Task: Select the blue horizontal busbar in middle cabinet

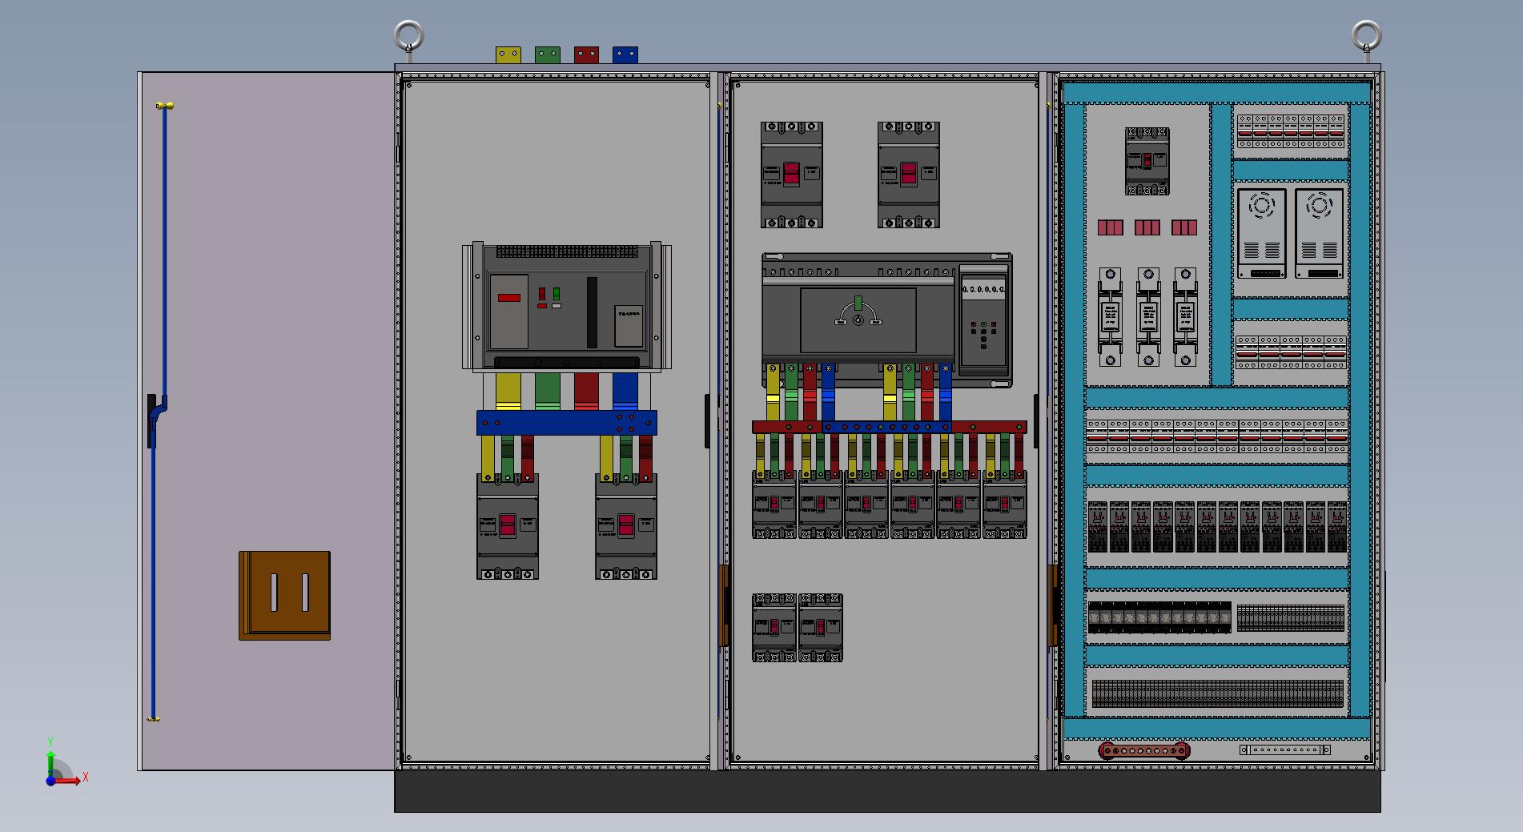Action: tap(887, 428)
